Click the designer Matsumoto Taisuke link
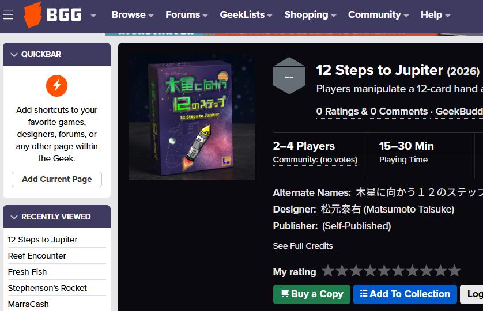The image size is (483, 311). [387, 210]
